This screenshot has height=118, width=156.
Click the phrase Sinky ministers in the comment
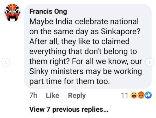[x=56, y=71]
